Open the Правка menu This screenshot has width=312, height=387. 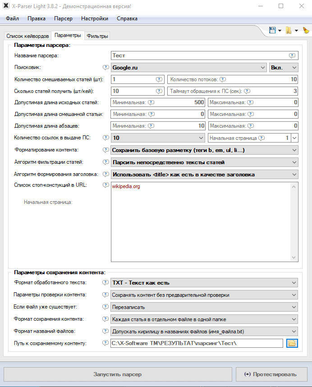[x=37, y=18]
